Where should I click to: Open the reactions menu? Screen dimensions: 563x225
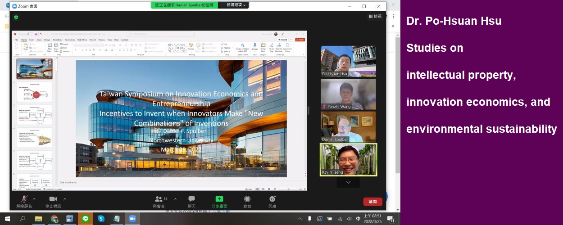coord(272,199)
